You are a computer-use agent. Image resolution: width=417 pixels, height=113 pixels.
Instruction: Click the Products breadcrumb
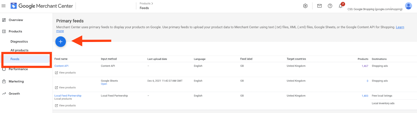pos(145,3)
